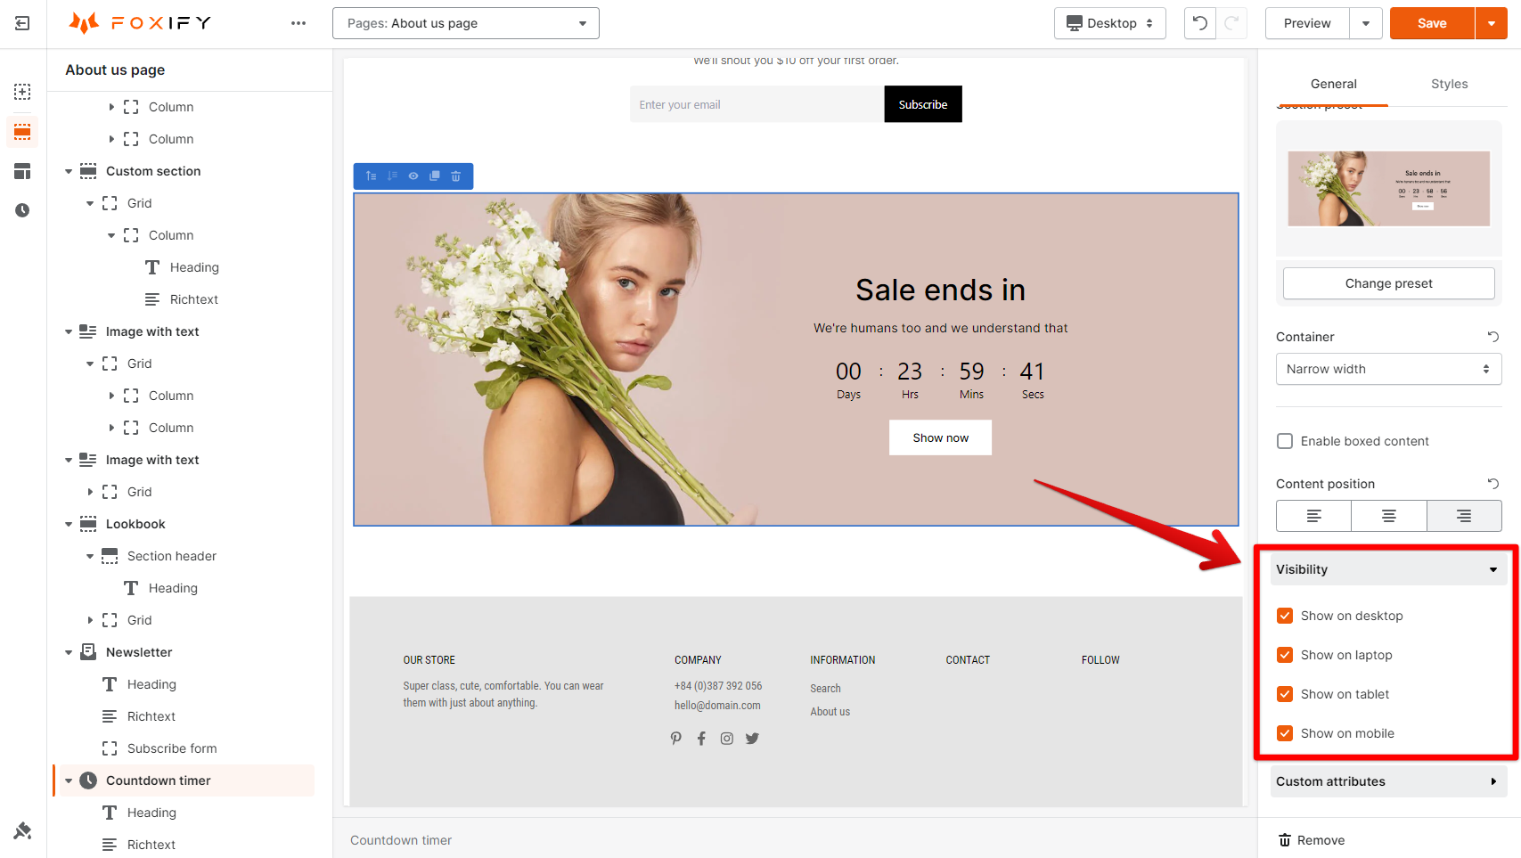
Task: Select the Subscribe form tree item
Action: point(172,748)
